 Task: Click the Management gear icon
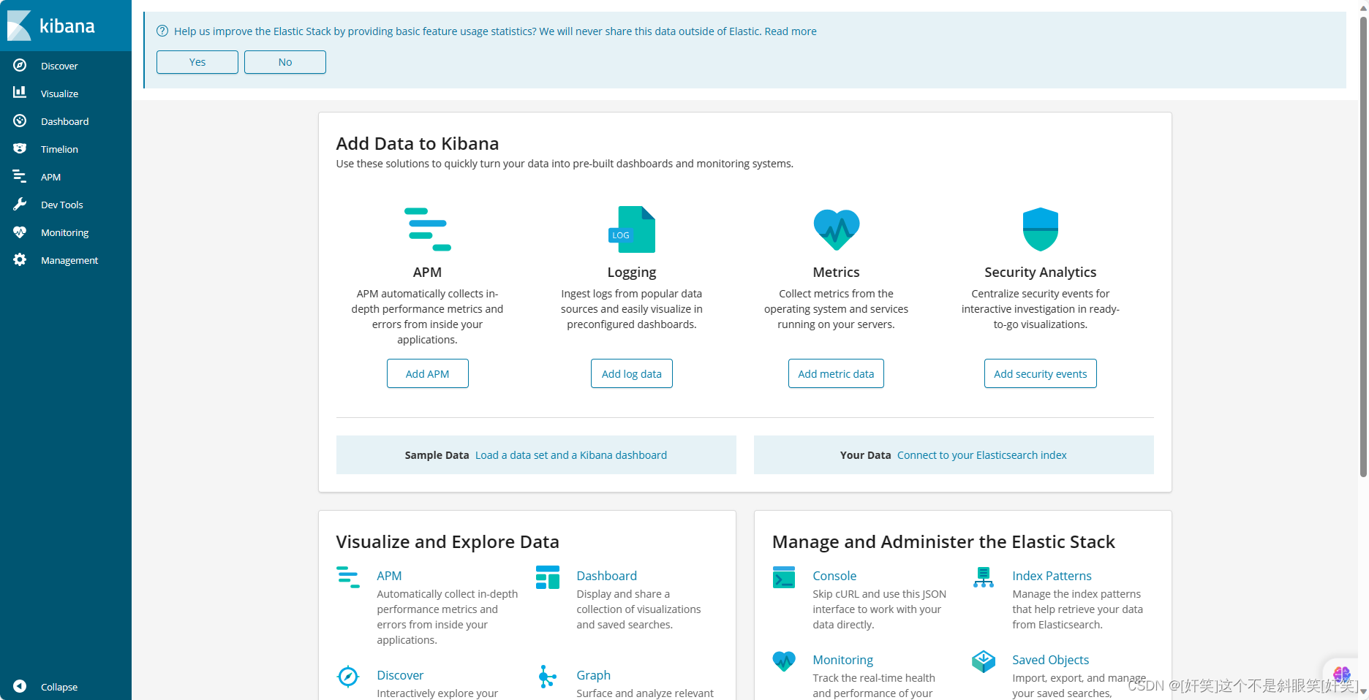tap(20, 259)
